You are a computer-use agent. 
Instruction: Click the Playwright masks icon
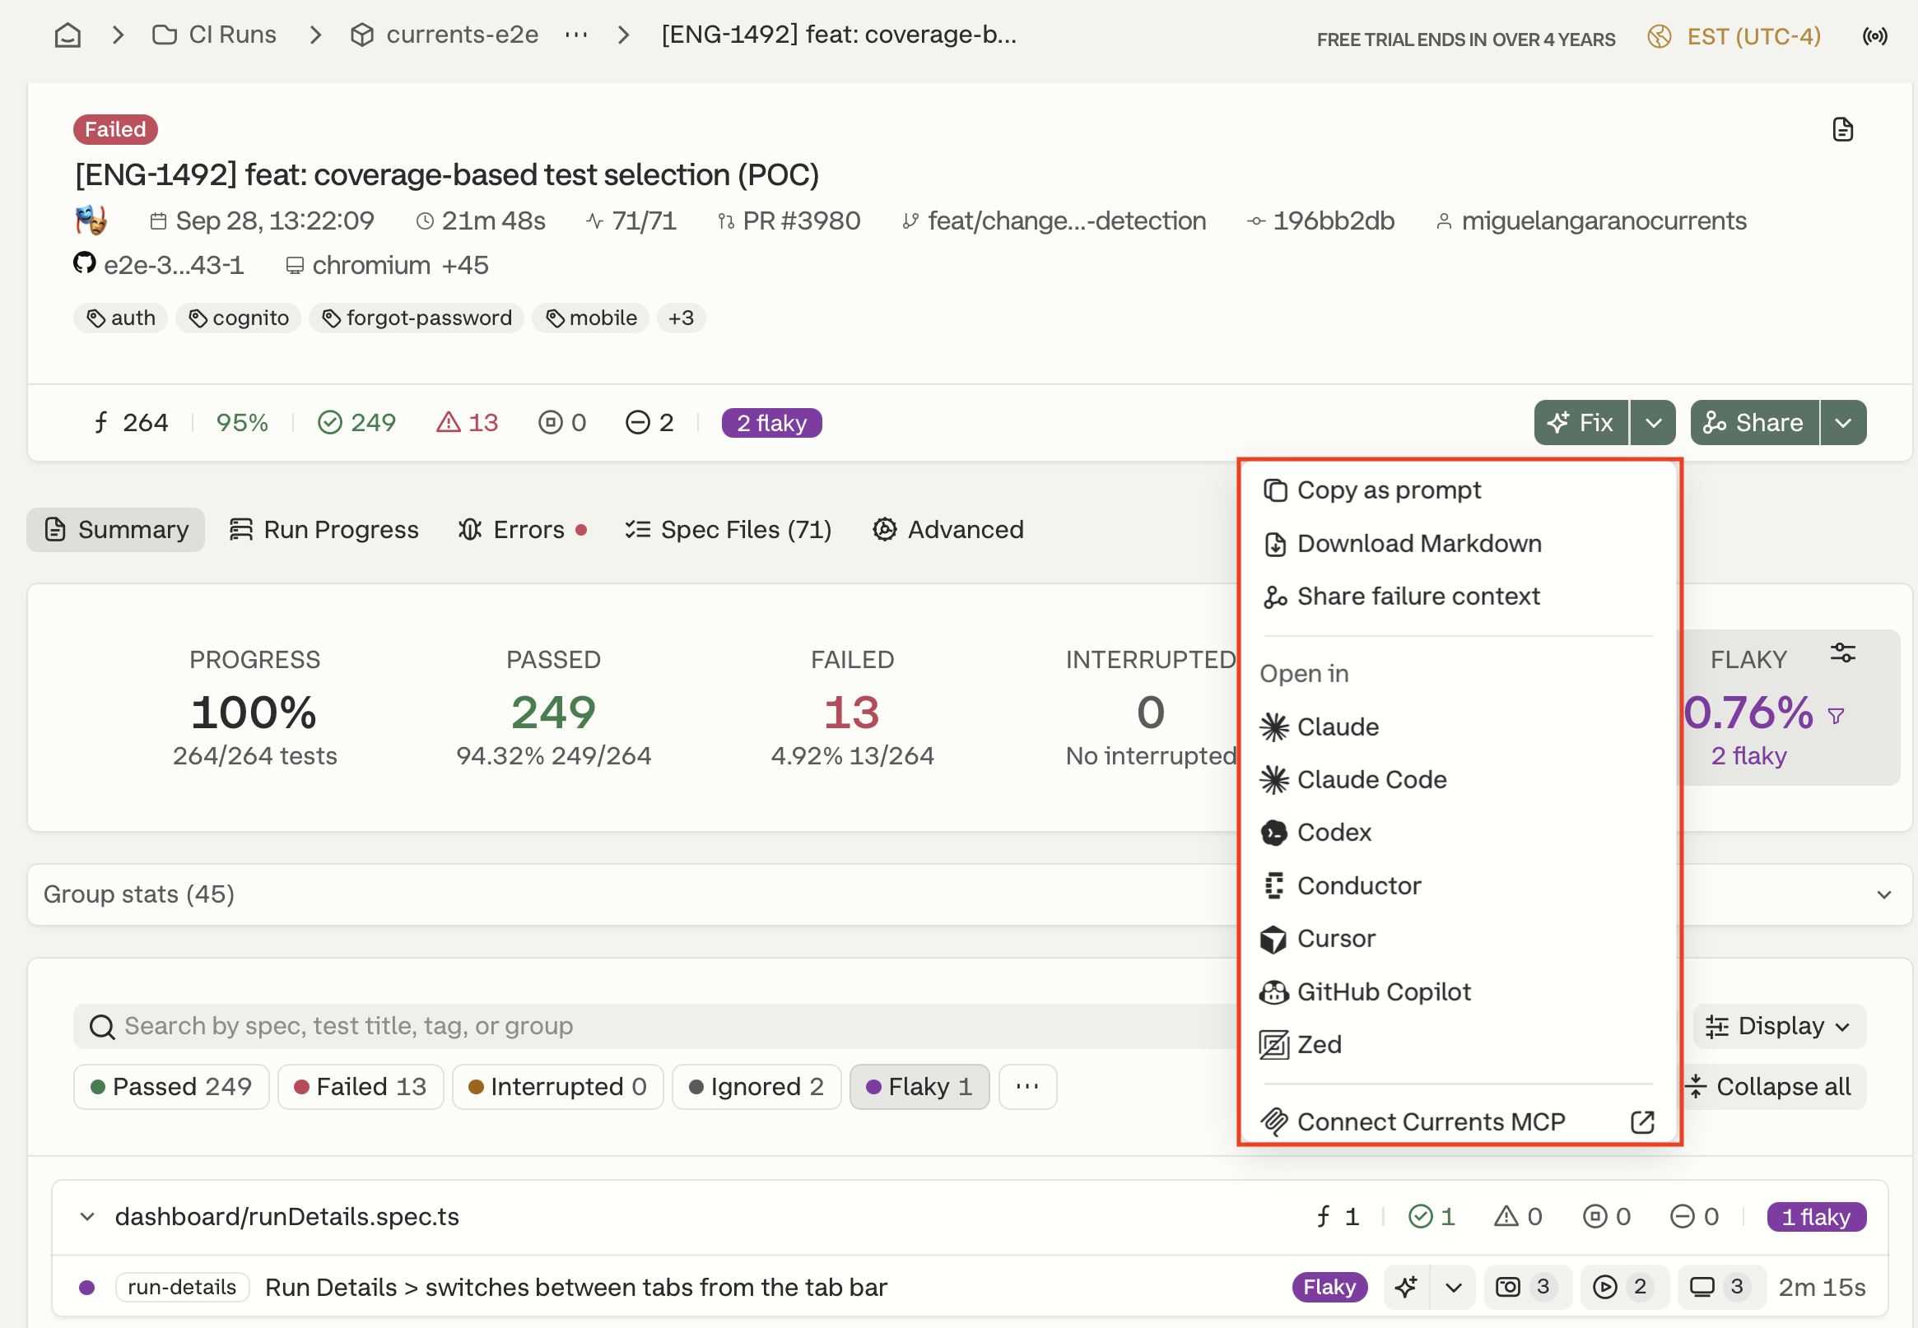(x=91, y=221)
